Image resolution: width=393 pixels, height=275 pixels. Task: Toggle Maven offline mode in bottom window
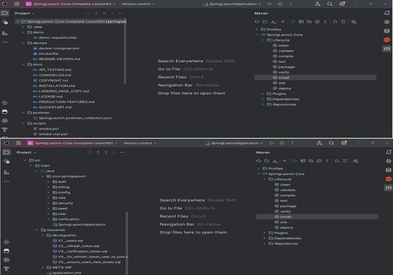(311, 161)
